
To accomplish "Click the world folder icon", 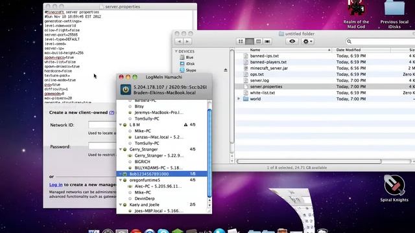I will click(246, 99).
